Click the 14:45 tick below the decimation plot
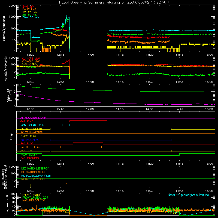Screen dimensions: 218x218 pyautogui.click(x=179, y=191)
